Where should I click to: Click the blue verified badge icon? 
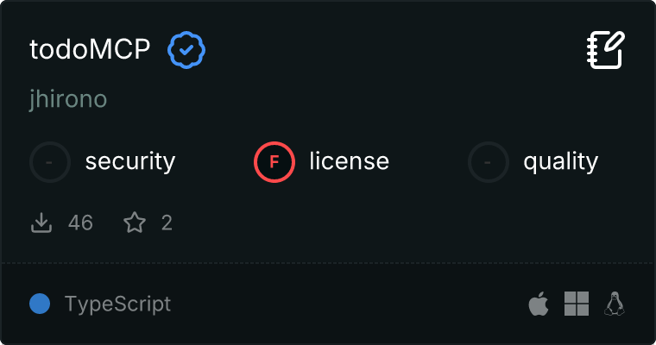point(186,51)
